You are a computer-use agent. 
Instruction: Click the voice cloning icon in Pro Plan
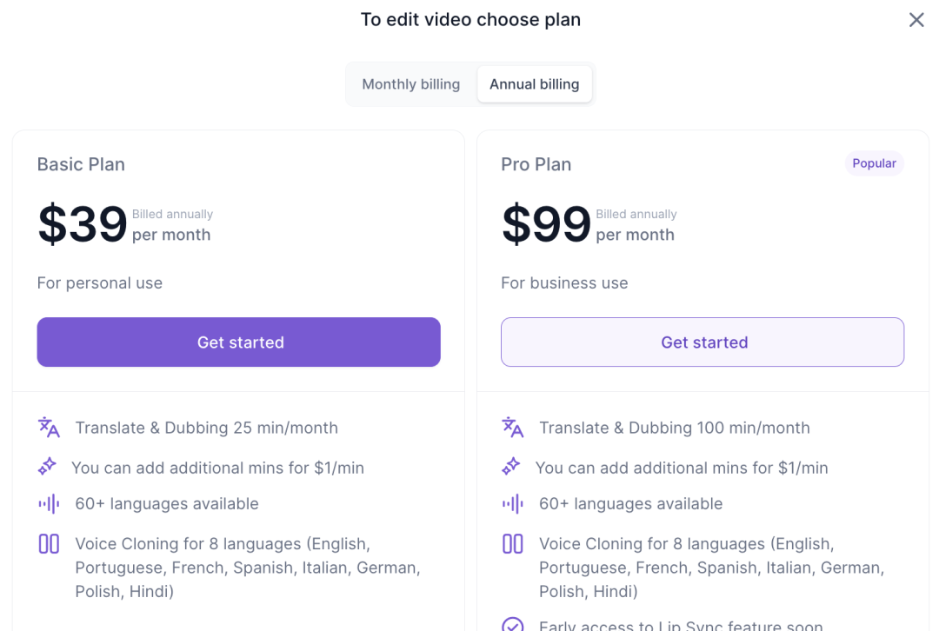click(x=513, y=543)
